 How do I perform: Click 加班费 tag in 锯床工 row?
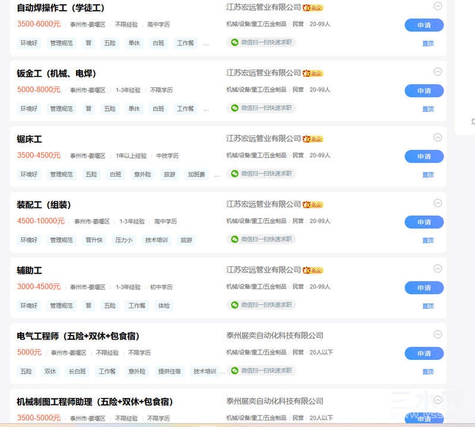point(197,175)
